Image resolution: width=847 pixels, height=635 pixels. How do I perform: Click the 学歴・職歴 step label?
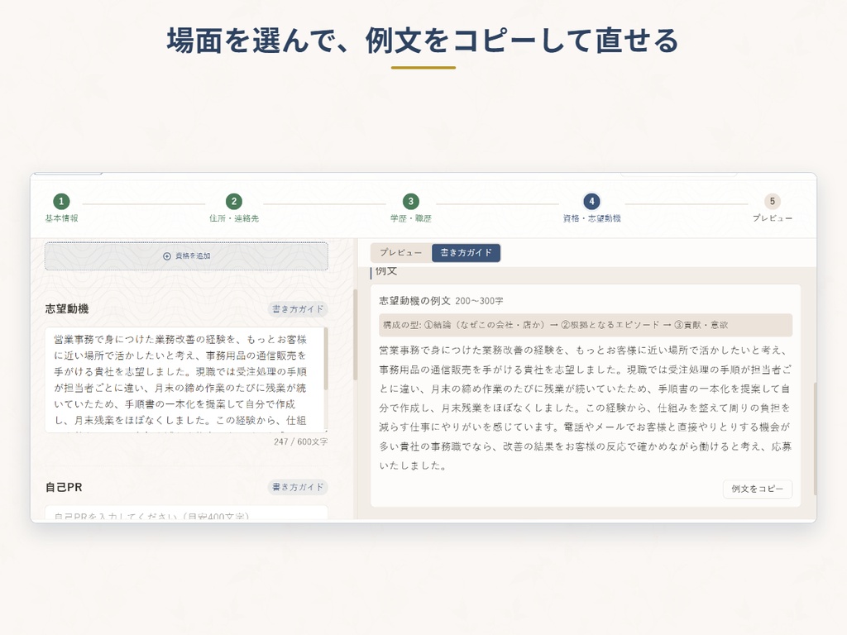pyautogui.click(x=411, y=218)
